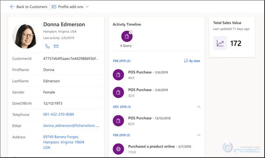This screenshot has width=265, height=158.
Task: Click the telephone number 001-432-270-8589
Action: click(x=58, y=115)
